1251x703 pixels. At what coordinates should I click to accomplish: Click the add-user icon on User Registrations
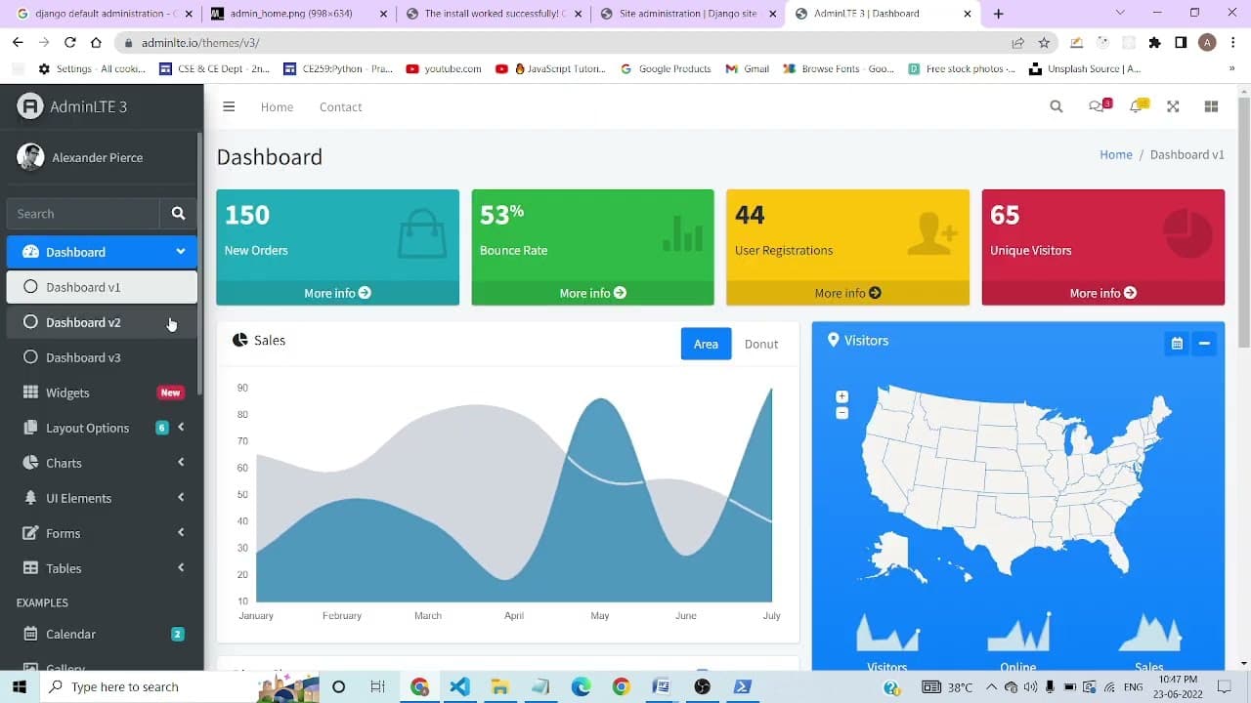click(x=931, y=234)
